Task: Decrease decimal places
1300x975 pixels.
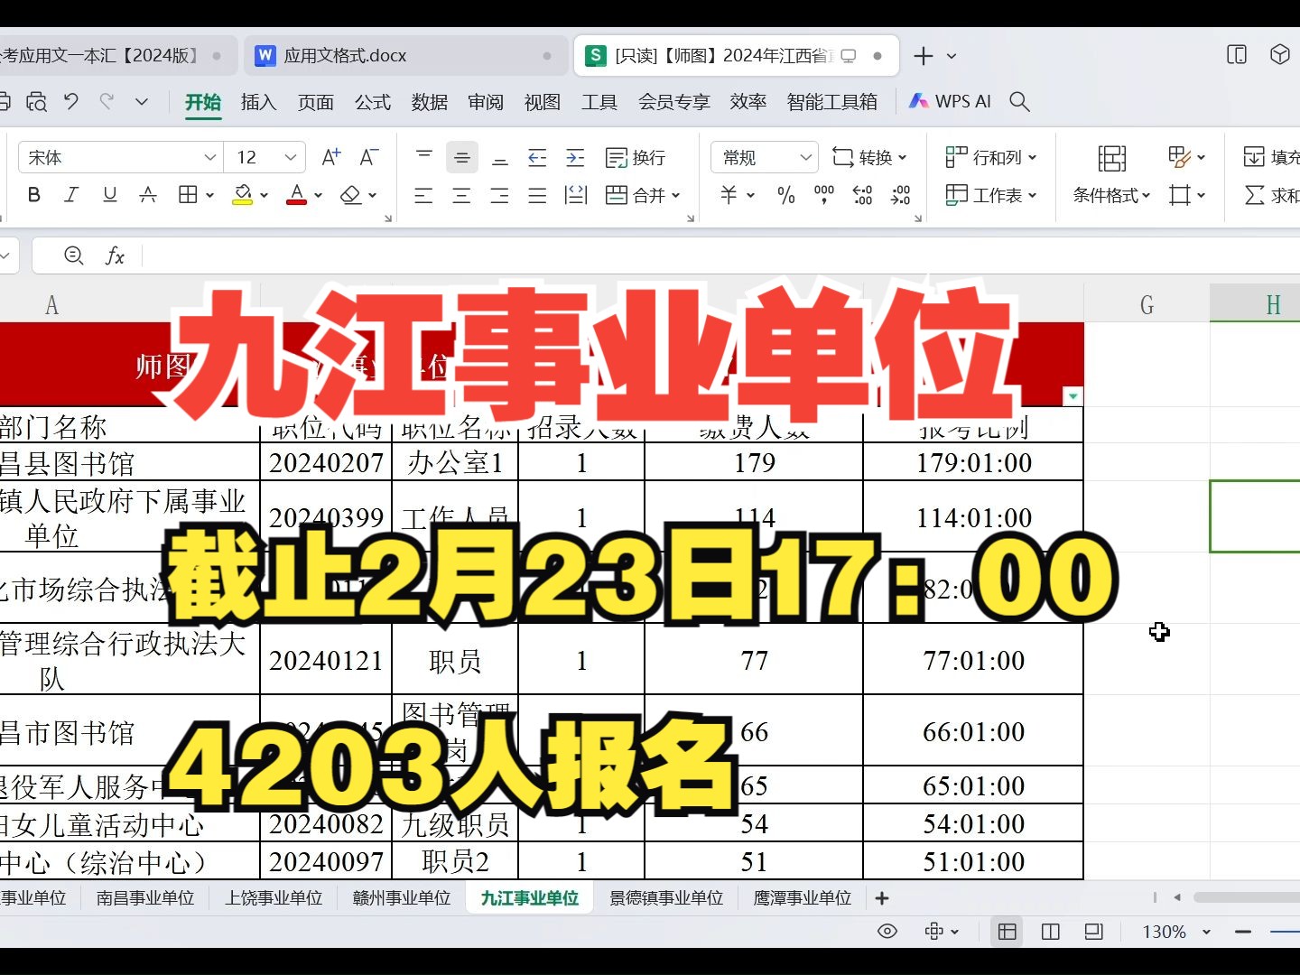Action: point(900,195)
